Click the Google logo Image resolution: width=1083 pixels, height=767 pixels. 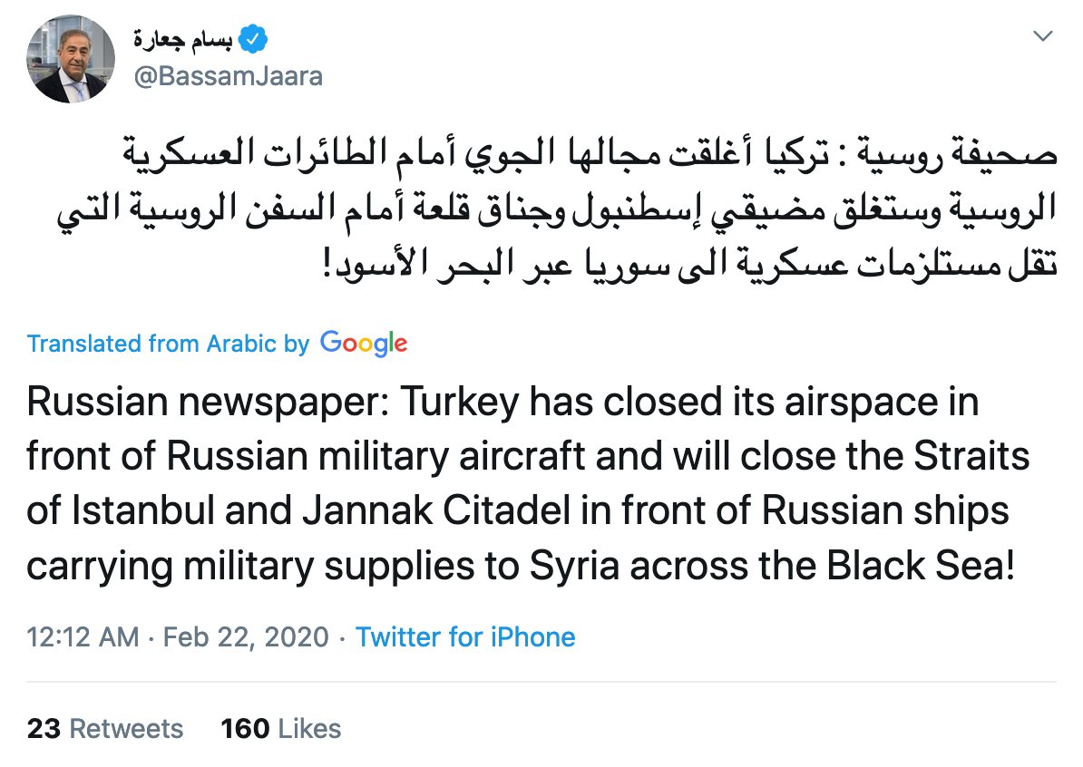364,344
